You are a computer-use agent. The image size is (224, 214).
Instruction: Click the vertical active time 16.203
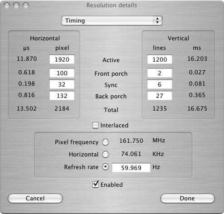coord(197,58)
